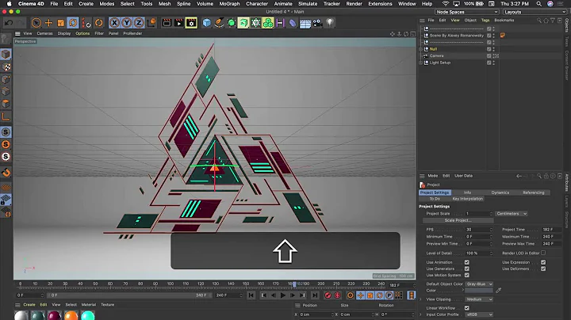571x320 pixels.
Task: Toggle Use Animation checkbox
Action: click(x=467, y=262)
